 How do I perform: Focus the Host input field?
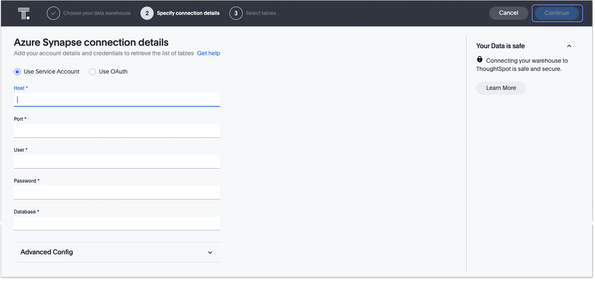click(117, 100)
